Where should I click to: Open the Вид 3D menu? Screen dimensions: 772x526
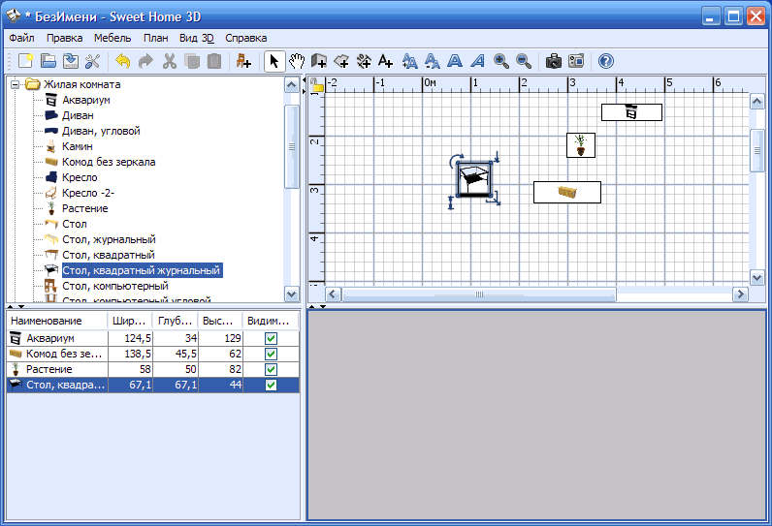(196, 38)
